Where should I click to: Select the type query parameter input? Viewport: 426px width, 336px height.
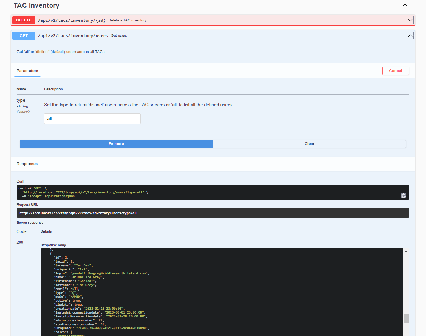tap(92, 118)
